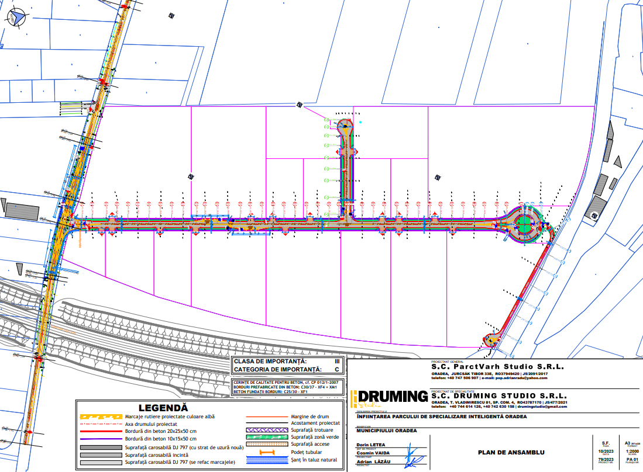Click the DRUMING Studio logo
The image size is (643, 472).
[x=390, y=398]
